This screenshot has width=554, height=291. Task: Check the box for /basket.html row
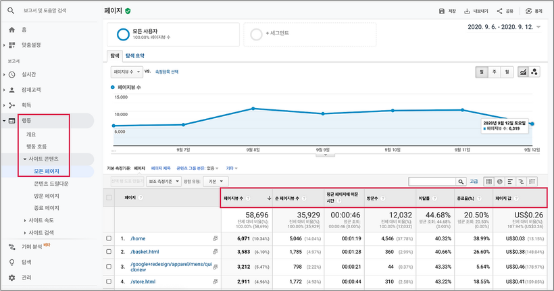click(109, 251)
